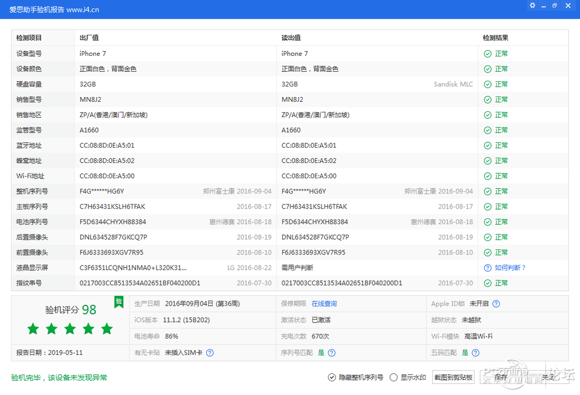Click the 高温Wi-Fi module value
Viewport: 580px width, 395px height.
pos(478,336)
